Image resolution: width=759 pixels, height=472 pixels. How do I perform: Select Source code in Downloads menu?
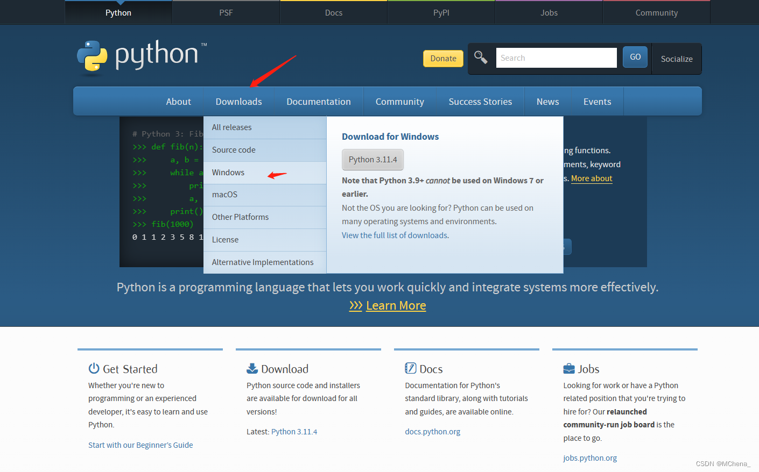click(265, 150)
